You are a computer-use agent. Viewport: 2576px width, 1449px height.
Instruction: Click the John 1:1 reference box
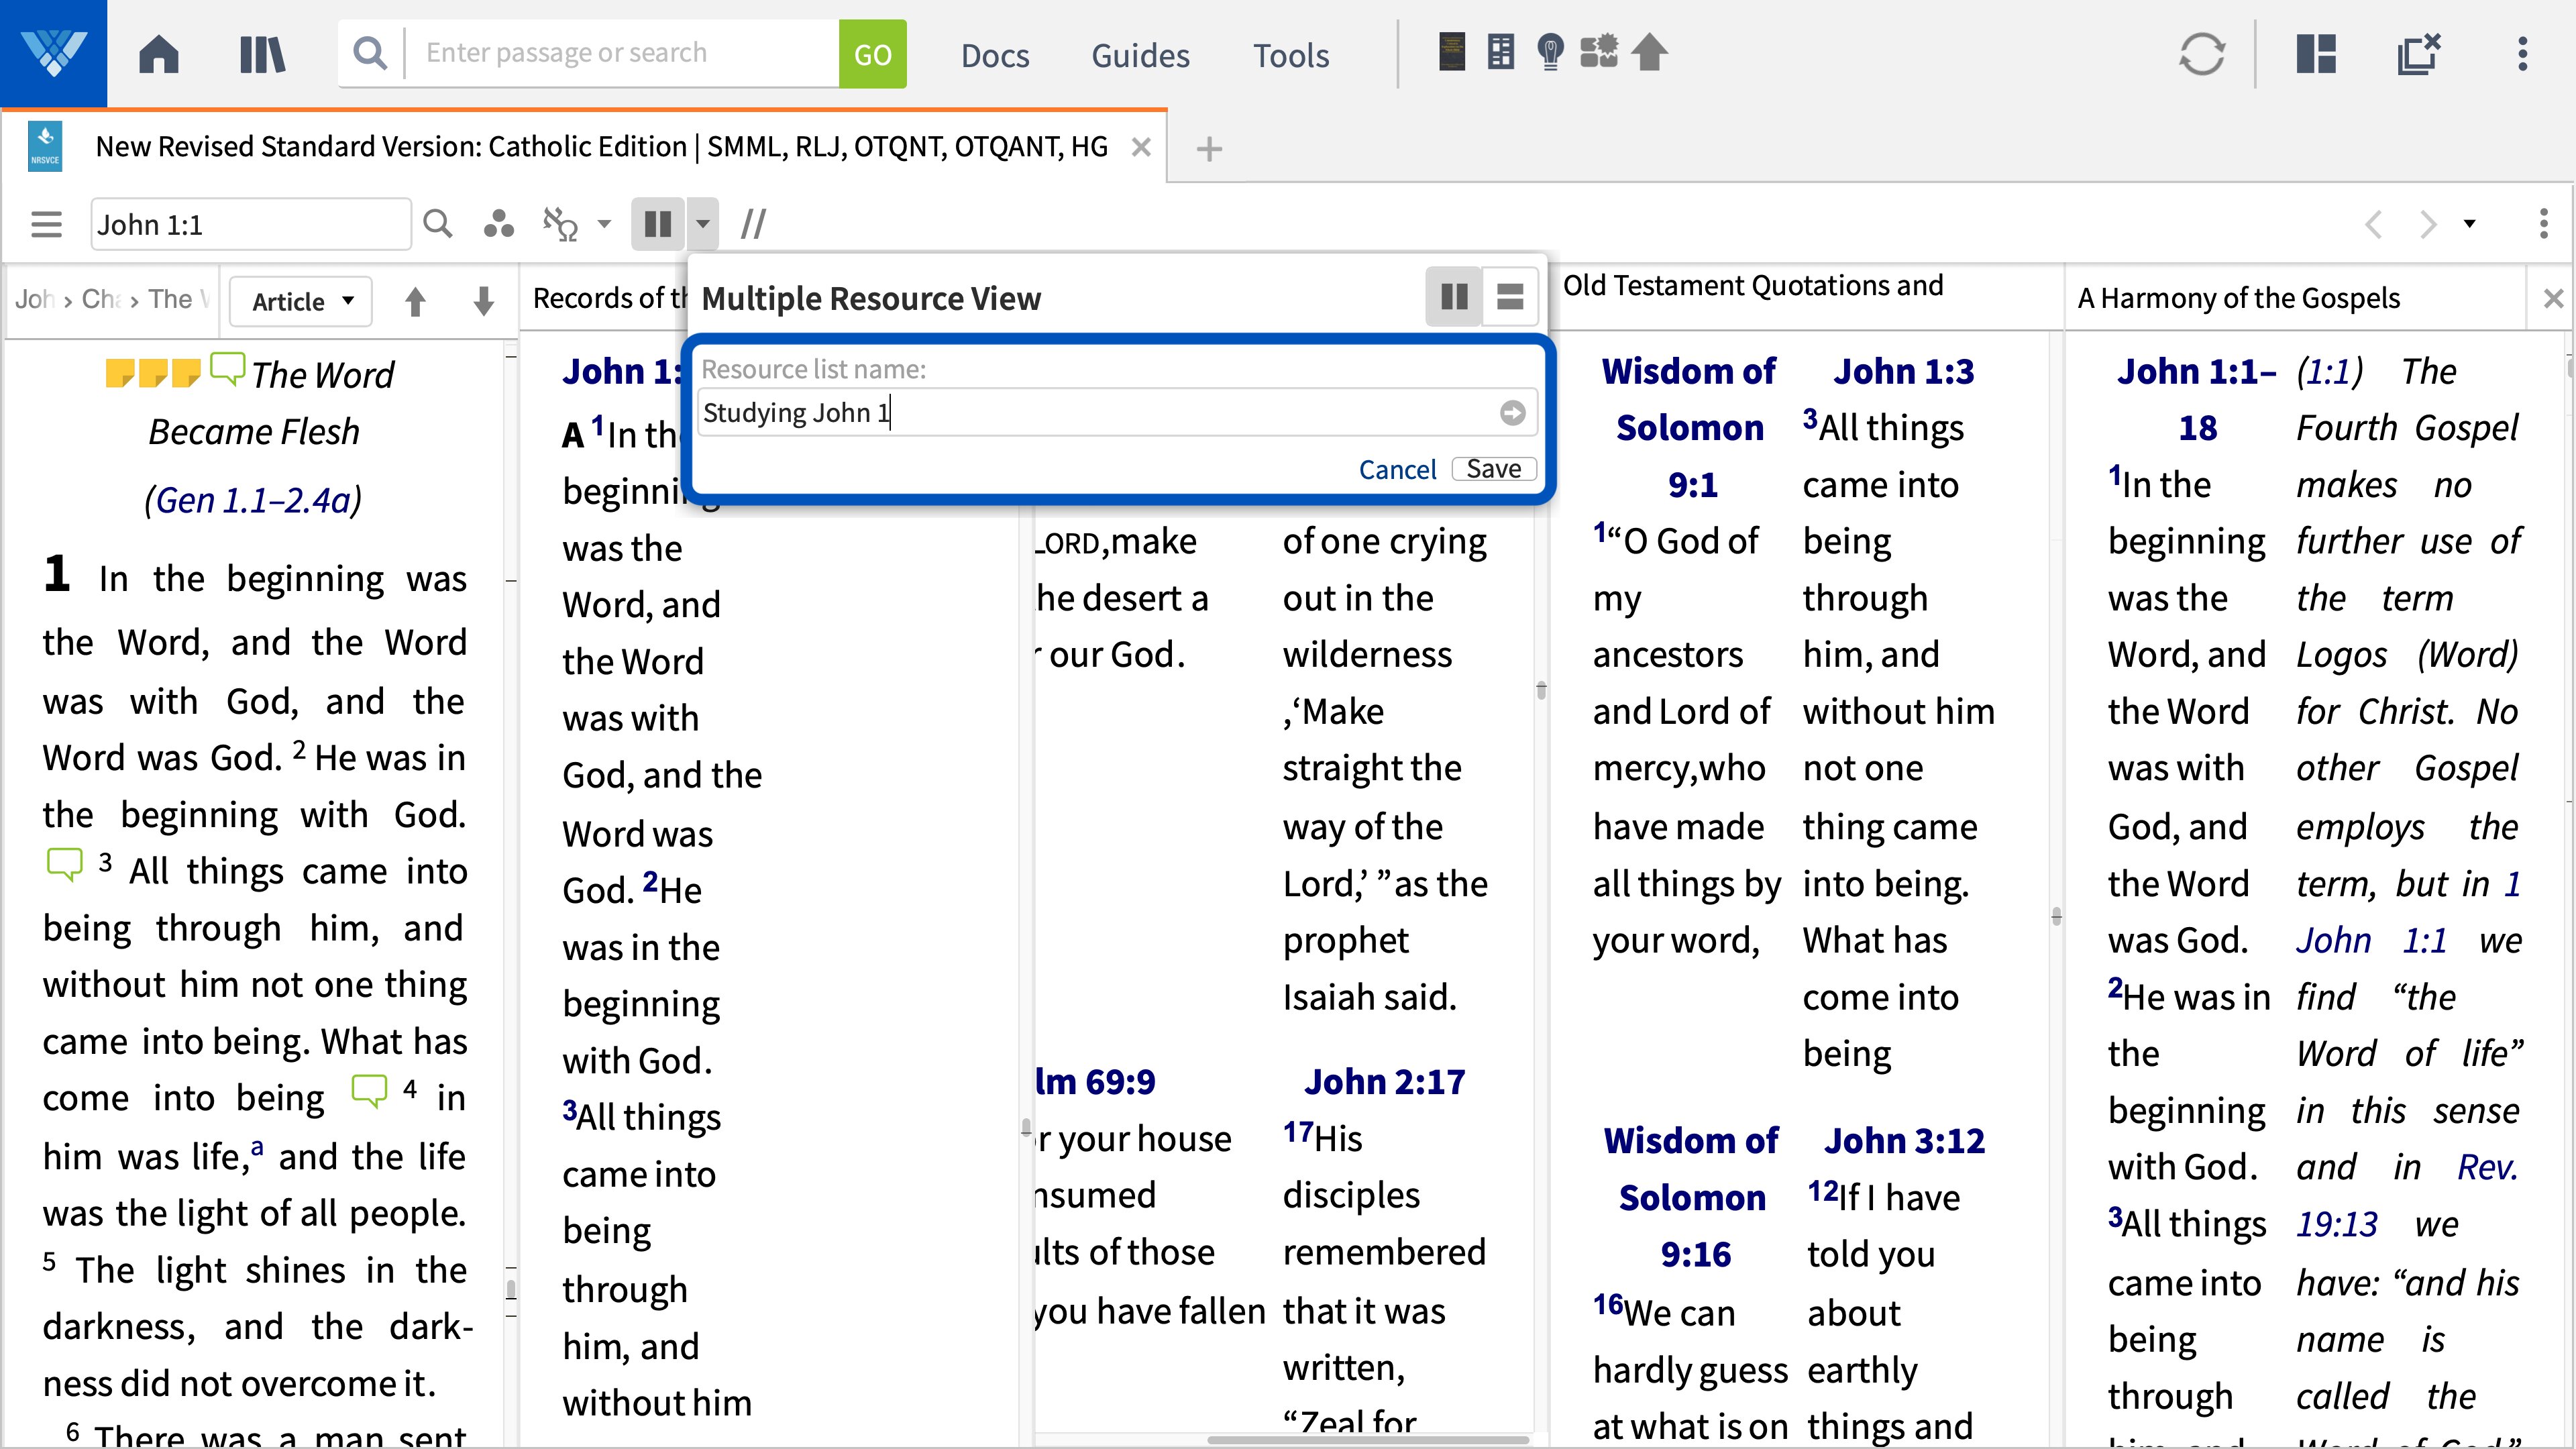(250, 224)
